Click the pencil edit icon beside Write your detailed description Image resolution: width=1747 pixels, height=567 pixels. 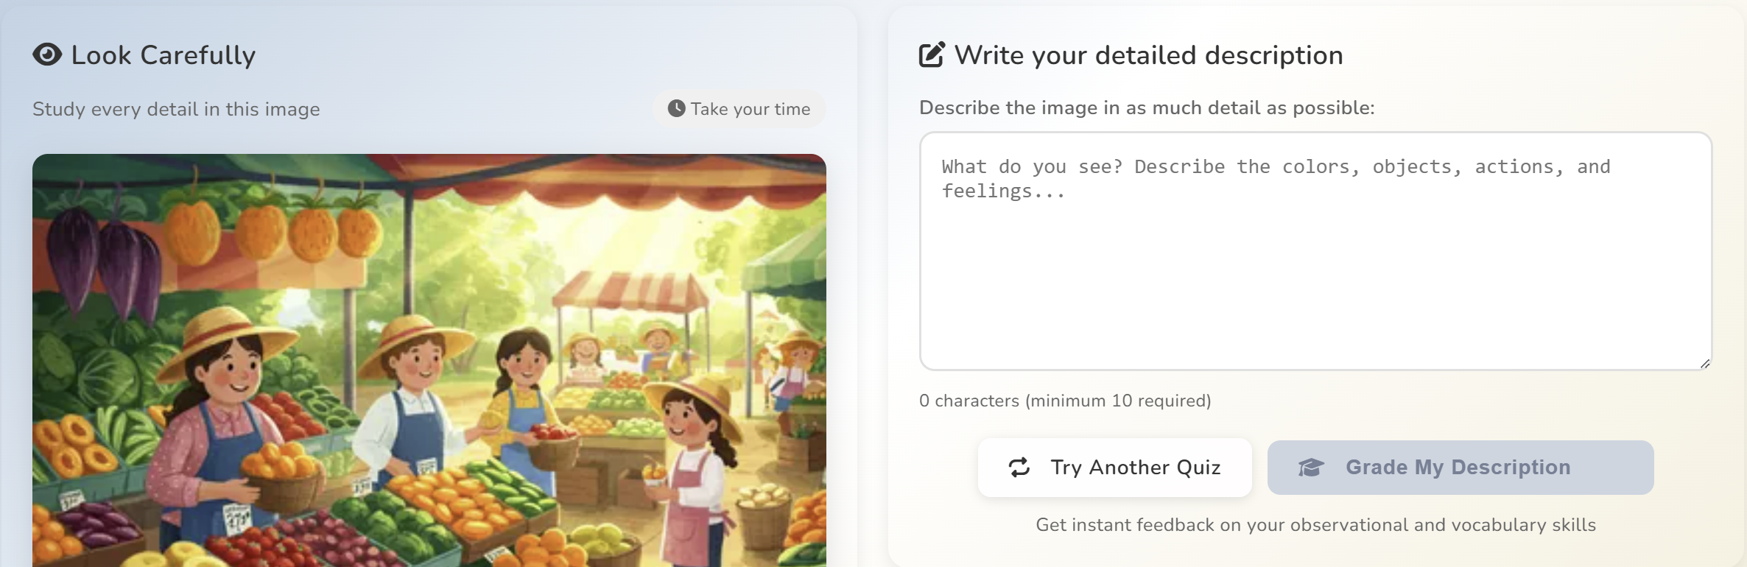point(932,54)
